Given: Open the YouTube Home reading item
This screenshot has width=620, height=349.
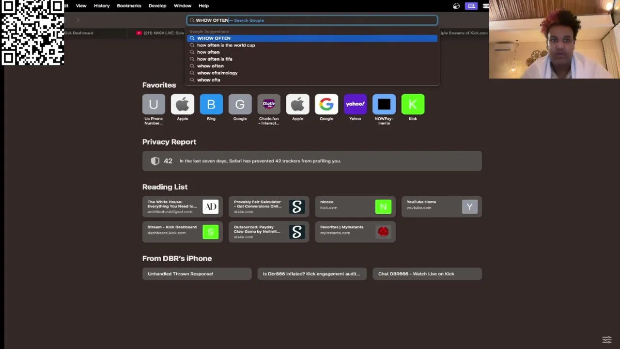Looking at the screenshot, I should point(442,206).
